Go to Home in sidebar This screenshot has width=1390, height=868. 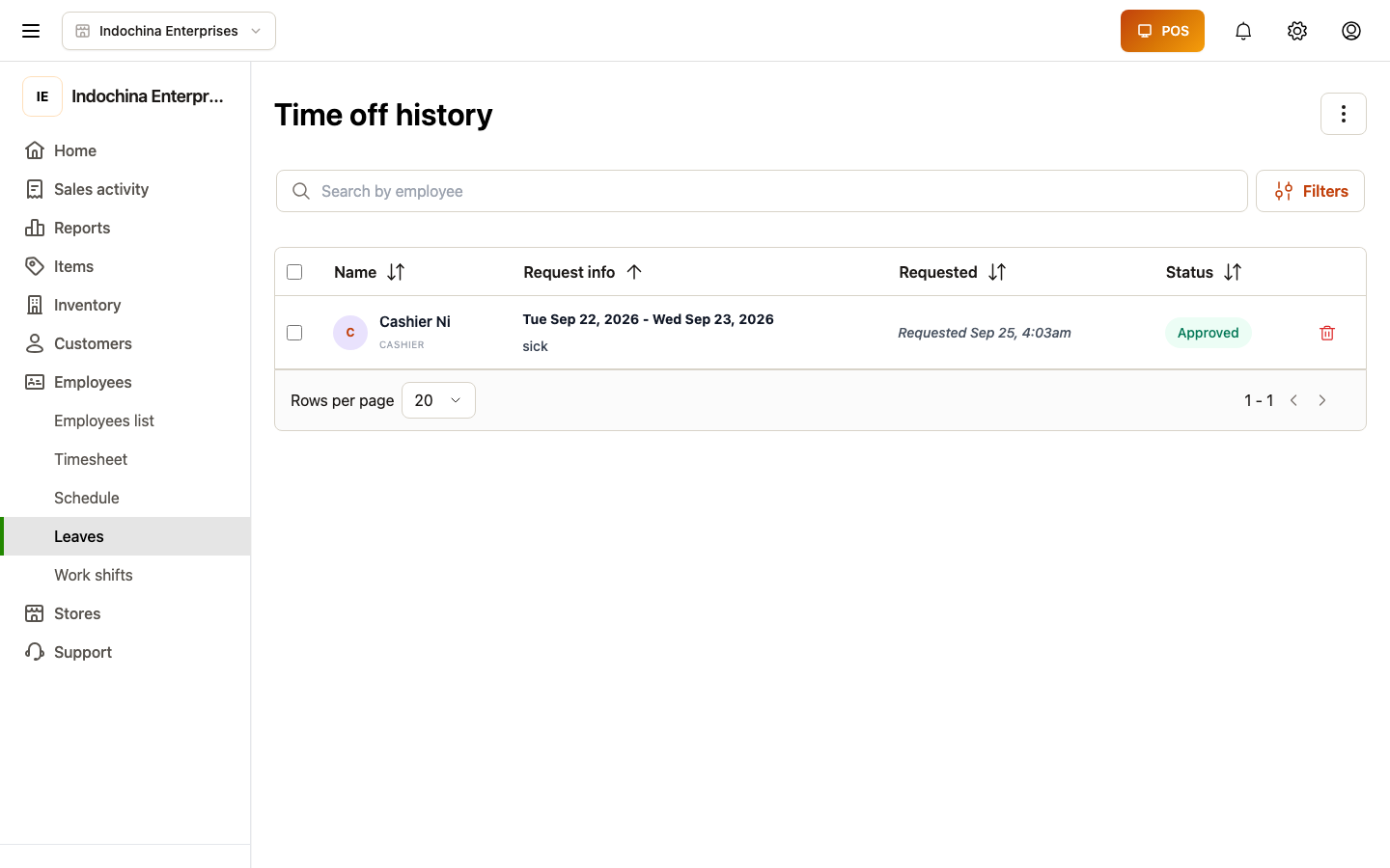[125, 150]
